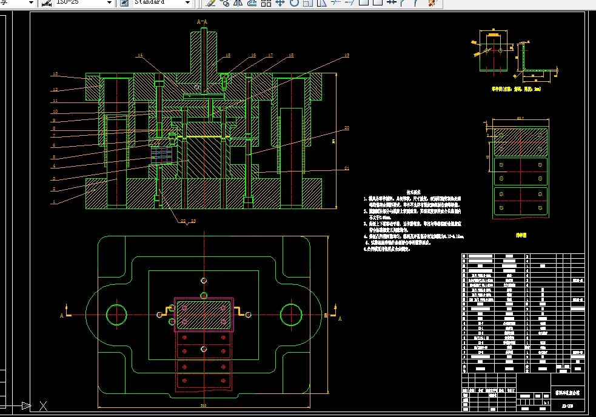Open the dimension style manager icon
This screenshot has height=417, width=596.
click(47, 2)
